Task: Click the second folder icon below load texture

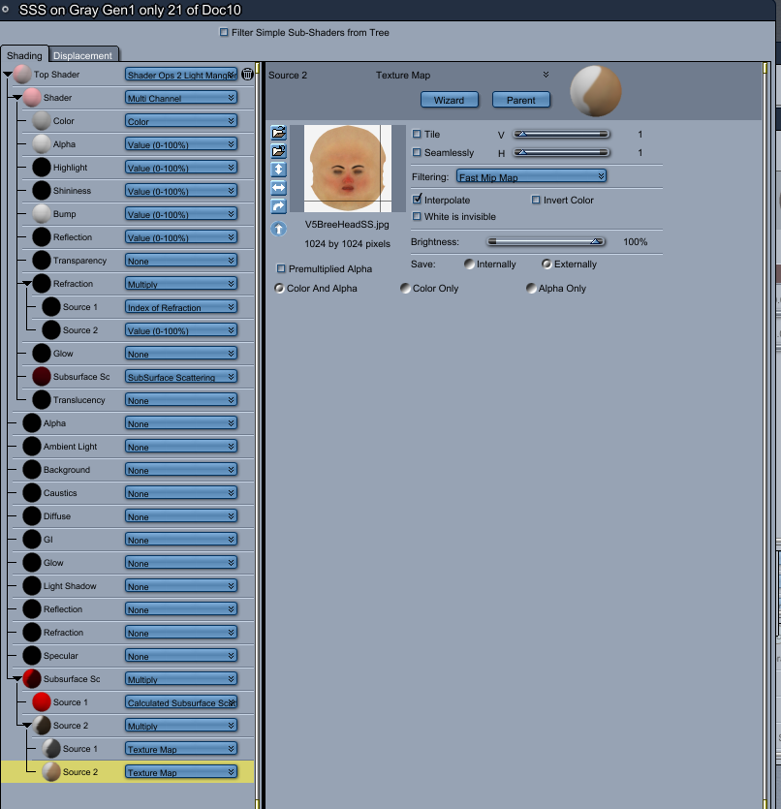Action: 278,151
